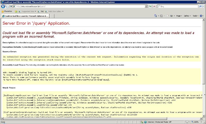Click the status bar security lock icon
This screenshot has width=206, height=124.
coord(187,122)
